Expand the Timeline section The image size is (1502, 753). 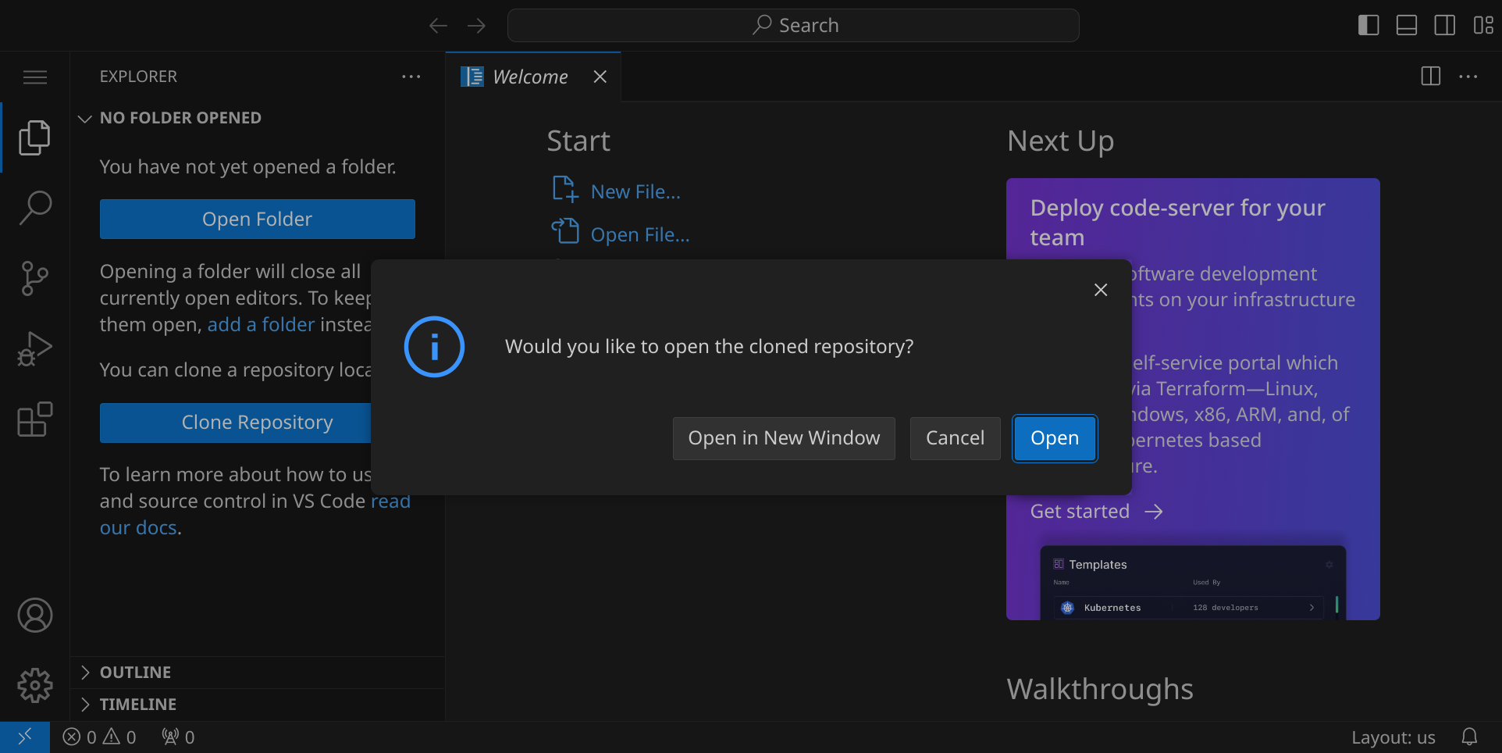coord(137,705)
